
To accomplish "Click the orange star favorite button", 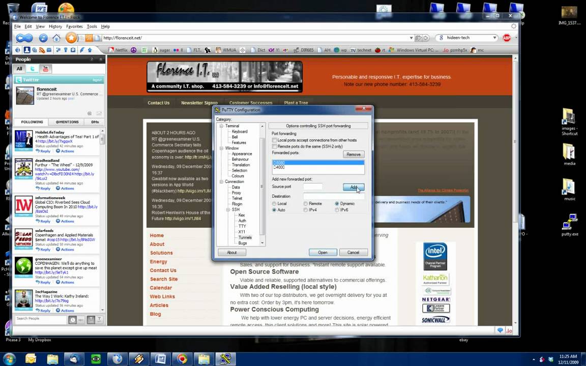I will (x=71, y=38).
